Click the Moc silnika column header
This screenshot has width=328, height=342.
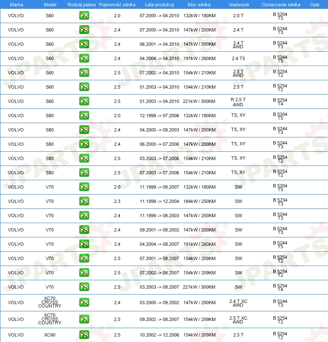(199, 5)
